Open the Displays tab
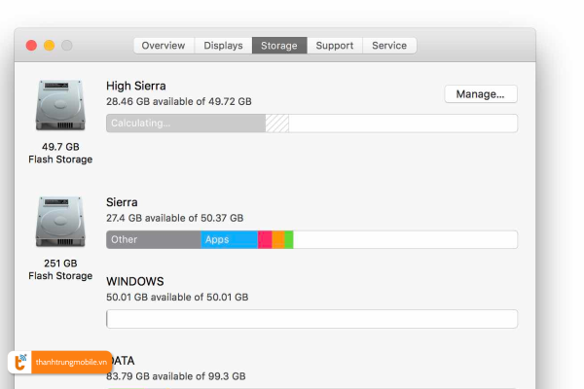The height and width of the screenshot is (389, 584). [223, 46]
